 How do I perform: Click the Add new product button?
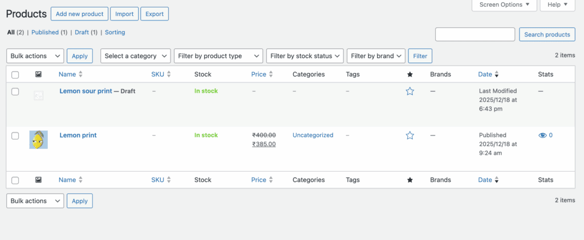coord(79,14)
